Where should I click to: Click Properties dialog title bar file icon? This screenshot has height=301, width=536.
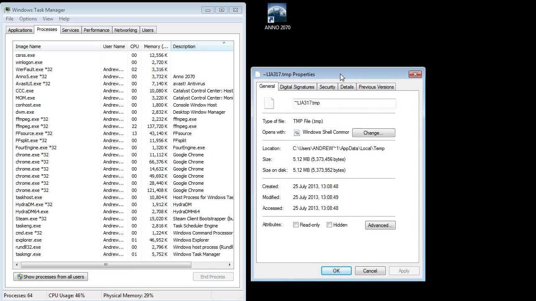[258, 74]
